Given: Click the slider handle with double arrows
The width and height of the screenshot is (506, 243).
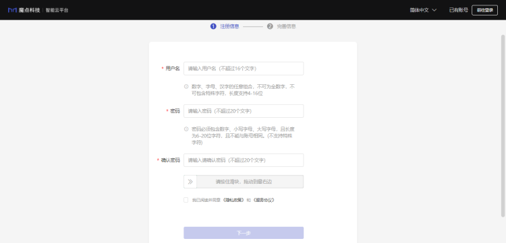Looking at the screenshot, I should [x=190, y=182].
